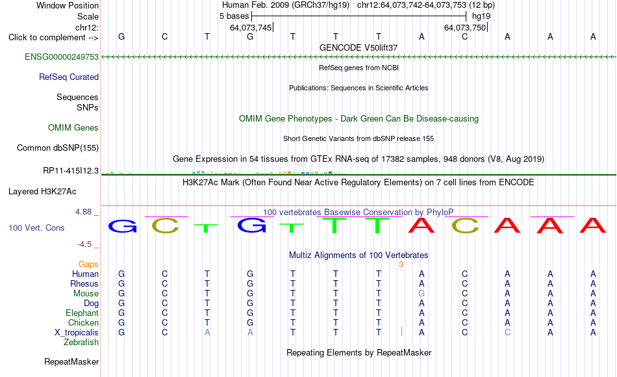Click the mismatched C in X_tropicalis row
This screenshot has width=617, height=377.
pos(508,333)
